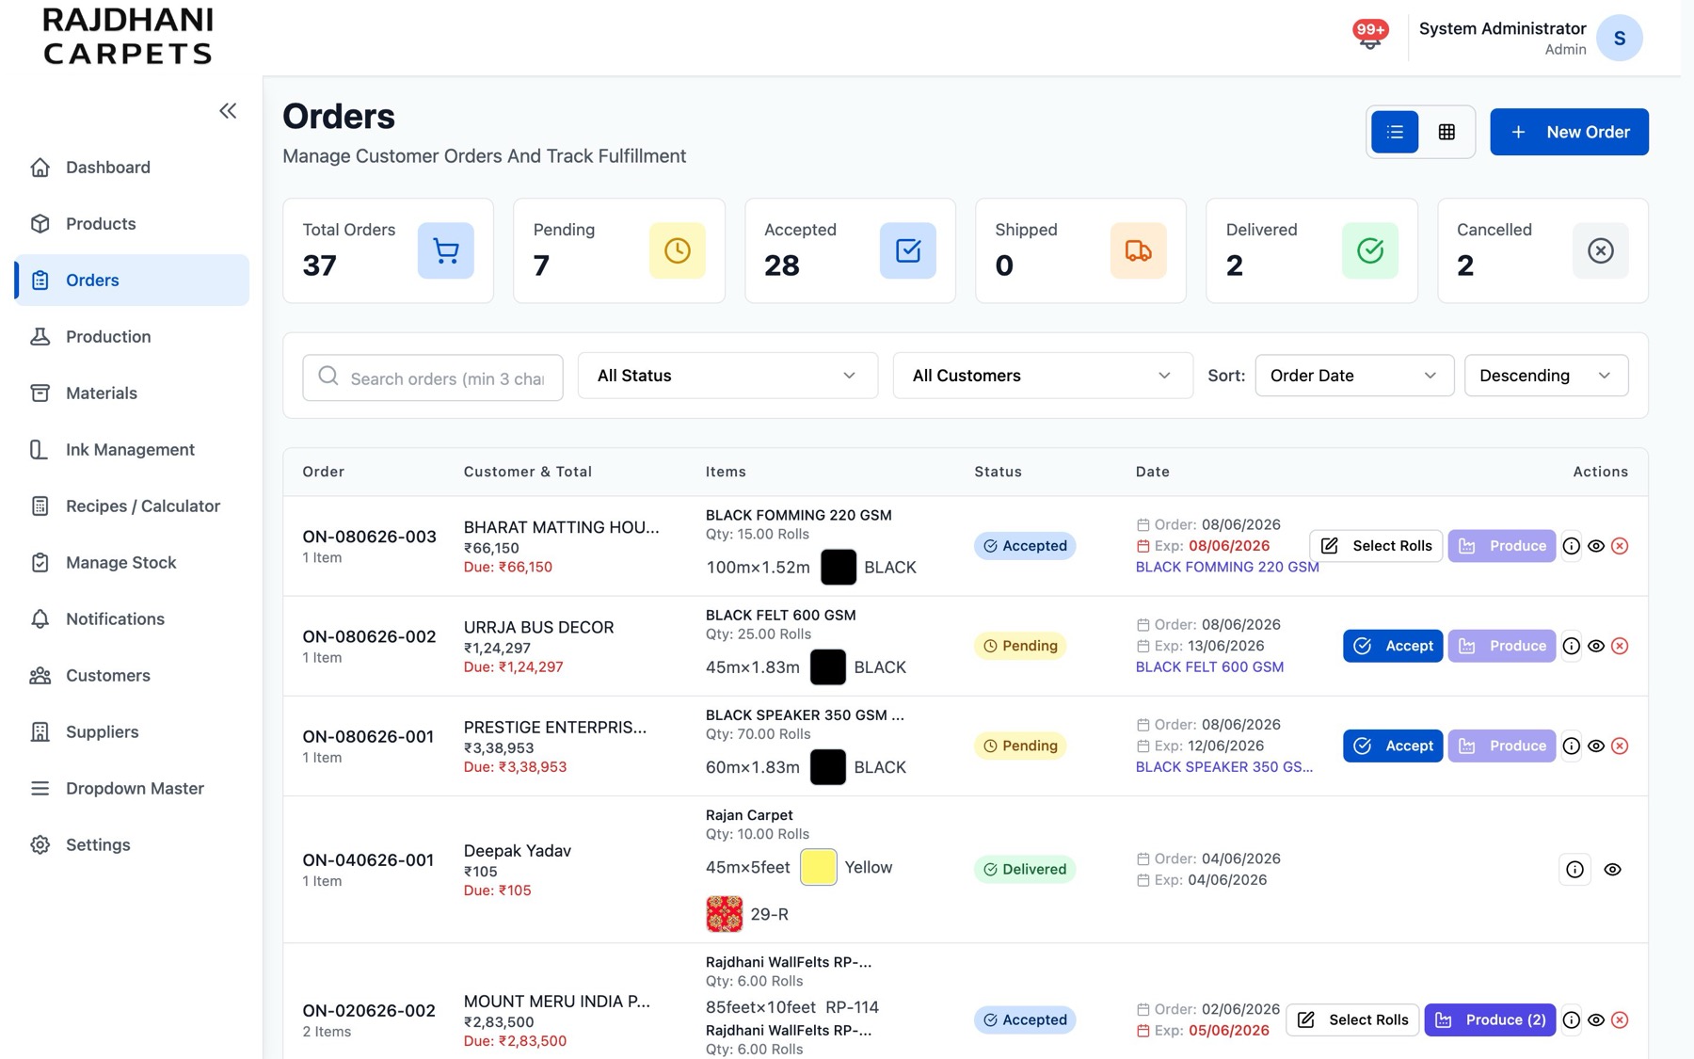Viewport: 1694px width, 1059px height.
Task: Open Notifications in sidebar
Action: tap(132, 619)
